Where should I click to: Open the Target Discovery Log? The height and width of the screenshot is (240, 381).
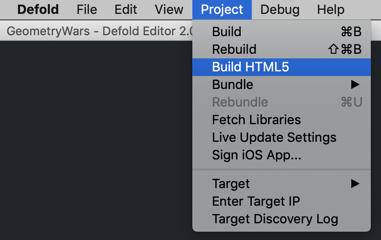[275, 219]
